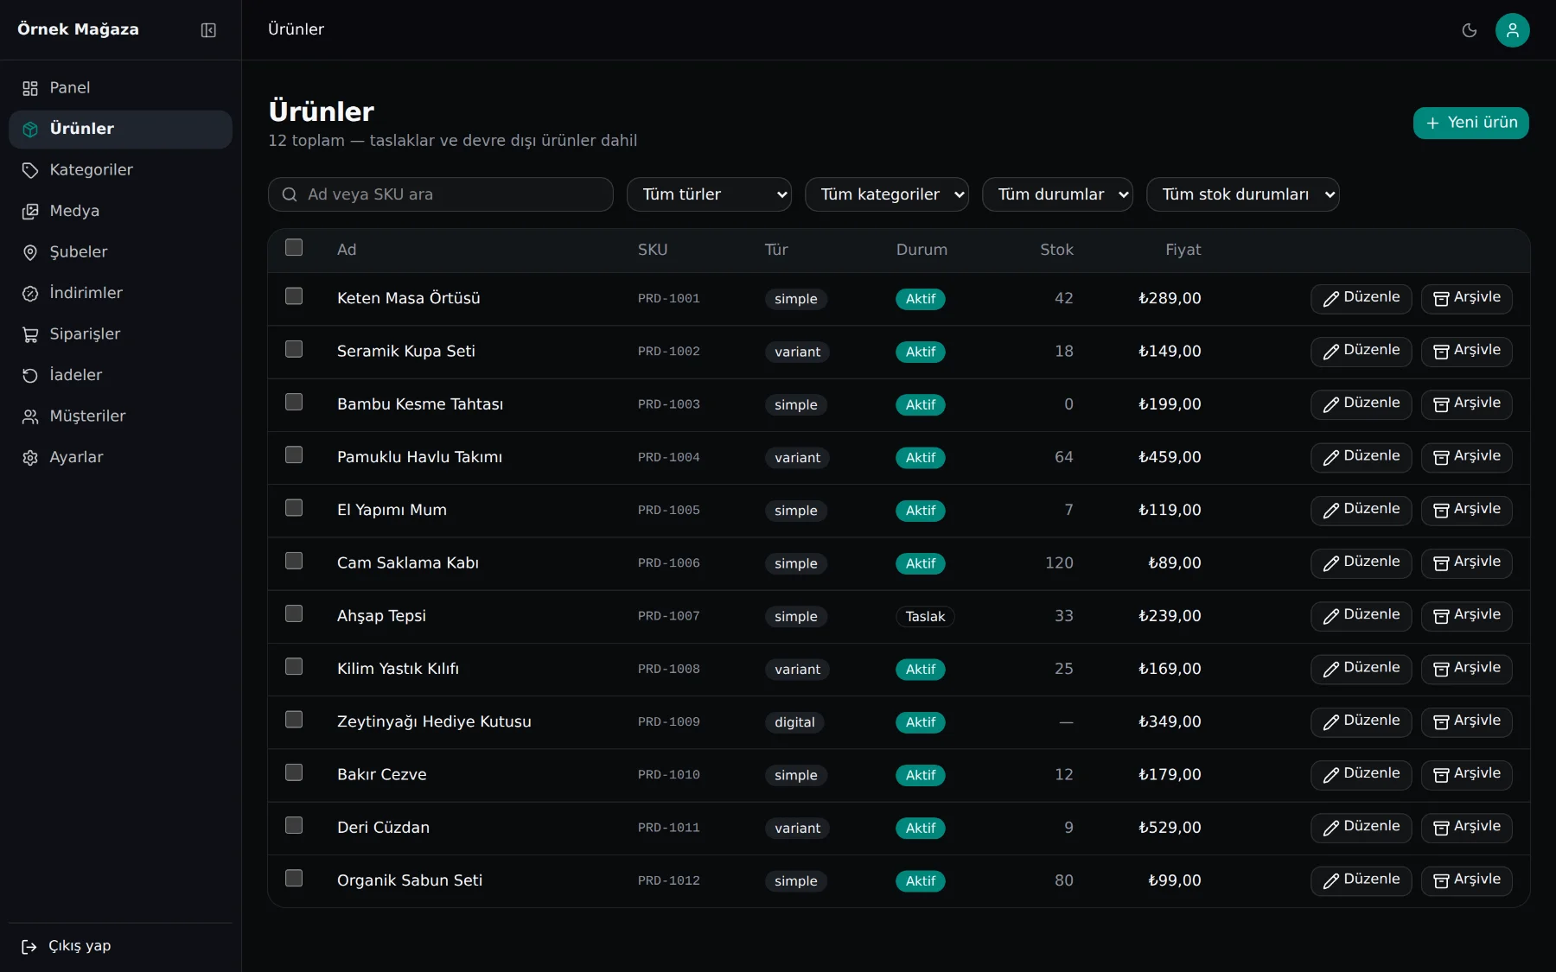Tick the select-all checkbox in table header
Screen dimensions: 1556x972
(x=294, y=248)
